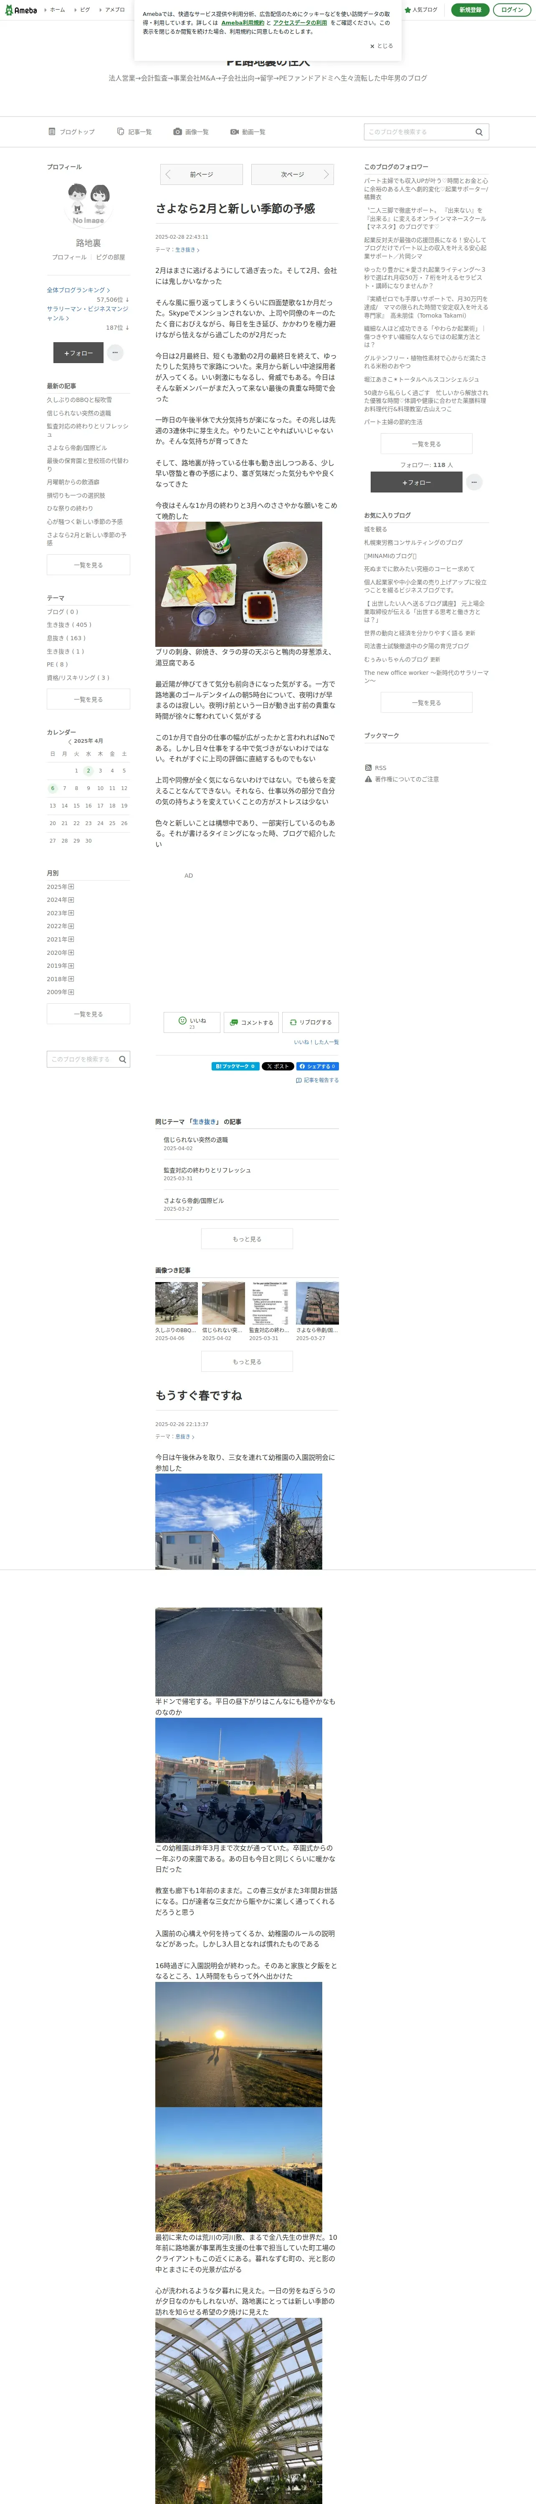Click the Ameba logo
The height and width of the screenshot is (2504, 536).
(x=21, y=10)
